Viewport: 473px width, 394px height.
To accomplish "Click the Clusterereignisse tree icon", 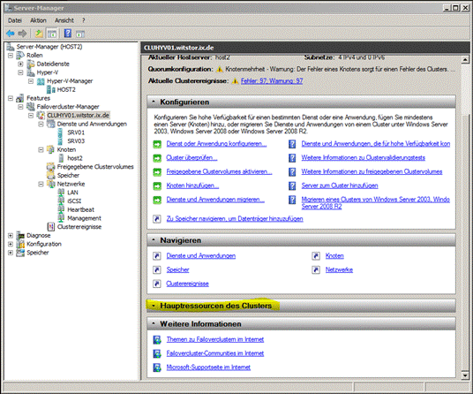I will click(51, 227).
